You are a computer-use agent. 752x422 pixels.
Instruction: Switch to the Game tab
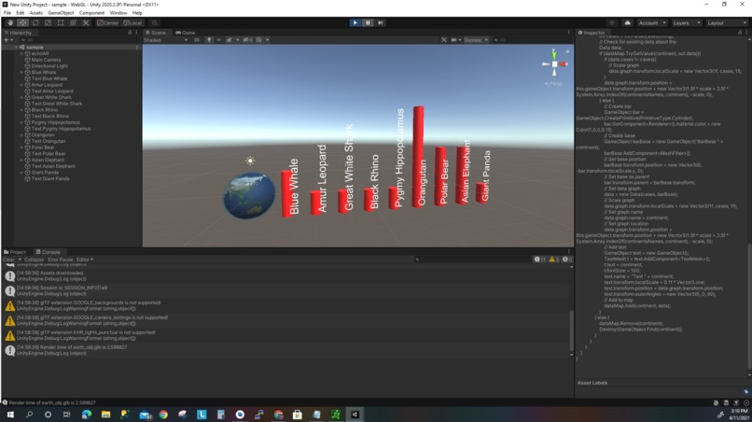click(185, 33)
